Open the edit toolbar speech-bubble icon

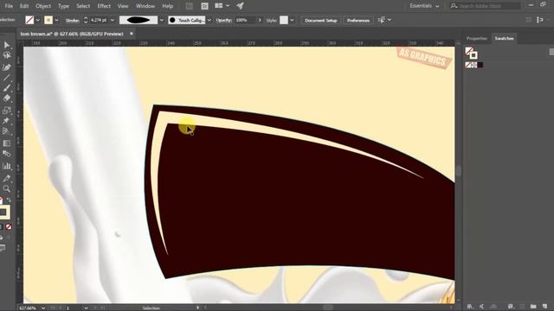pyautogui.click(x=3, y=248)
